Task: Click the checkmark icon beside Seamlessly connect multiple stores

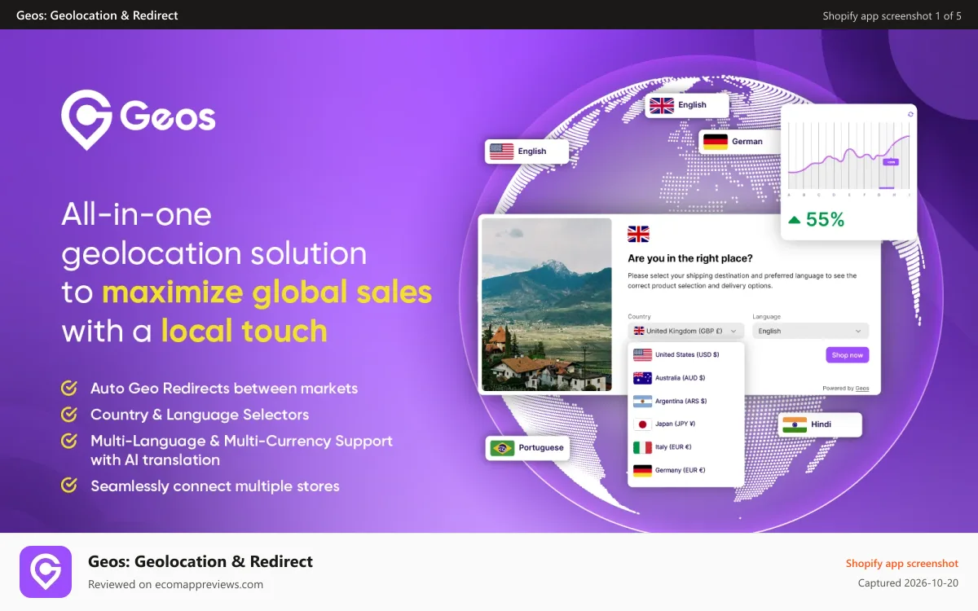Action: 70,486
